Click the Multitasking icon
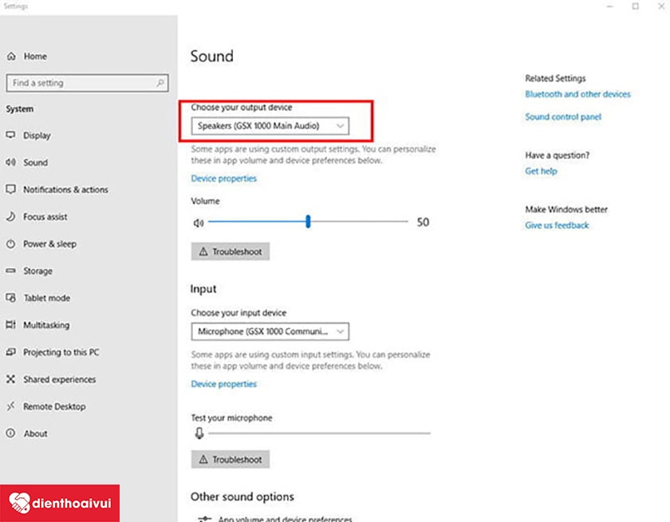670x522 pixels. (x=11, y=326)
